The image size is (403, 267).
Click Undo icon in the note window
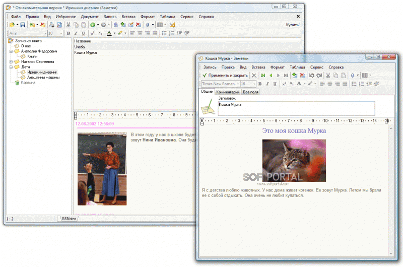(311, 75)
